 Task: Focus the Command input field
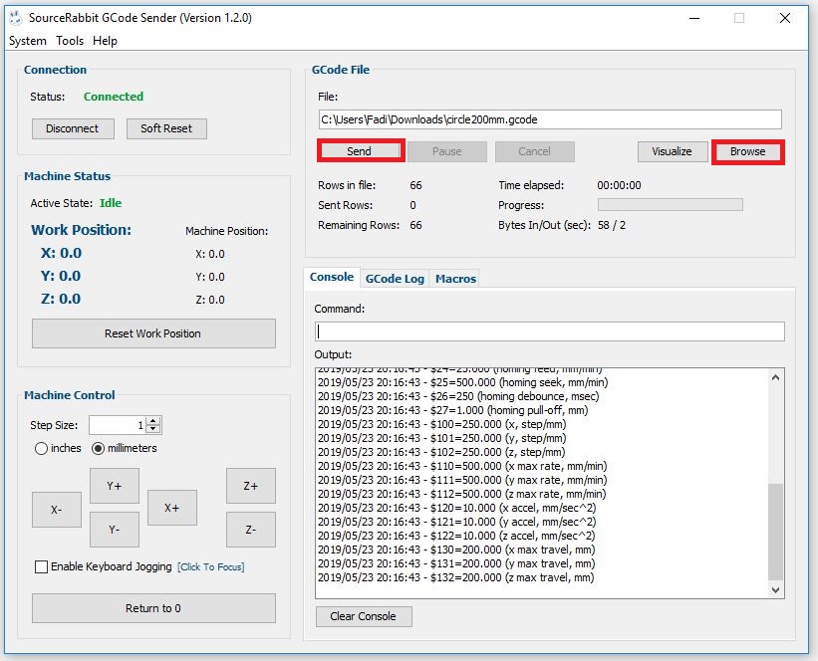pyautogui.click(x=550, y=331)
